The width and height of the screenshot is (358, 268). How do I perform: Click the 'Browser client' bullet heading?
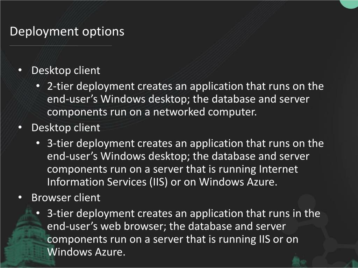(66, 198)
